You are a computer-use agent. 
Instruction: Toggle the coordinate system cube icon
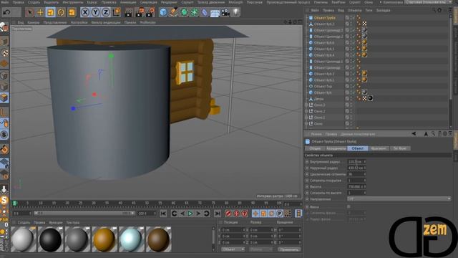click(116, 12)
